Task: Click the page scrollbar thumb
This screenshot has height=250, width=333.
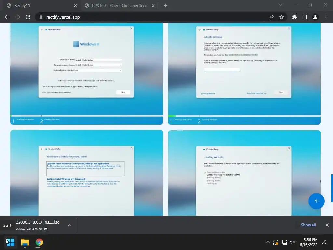Action: pos(332,188)
